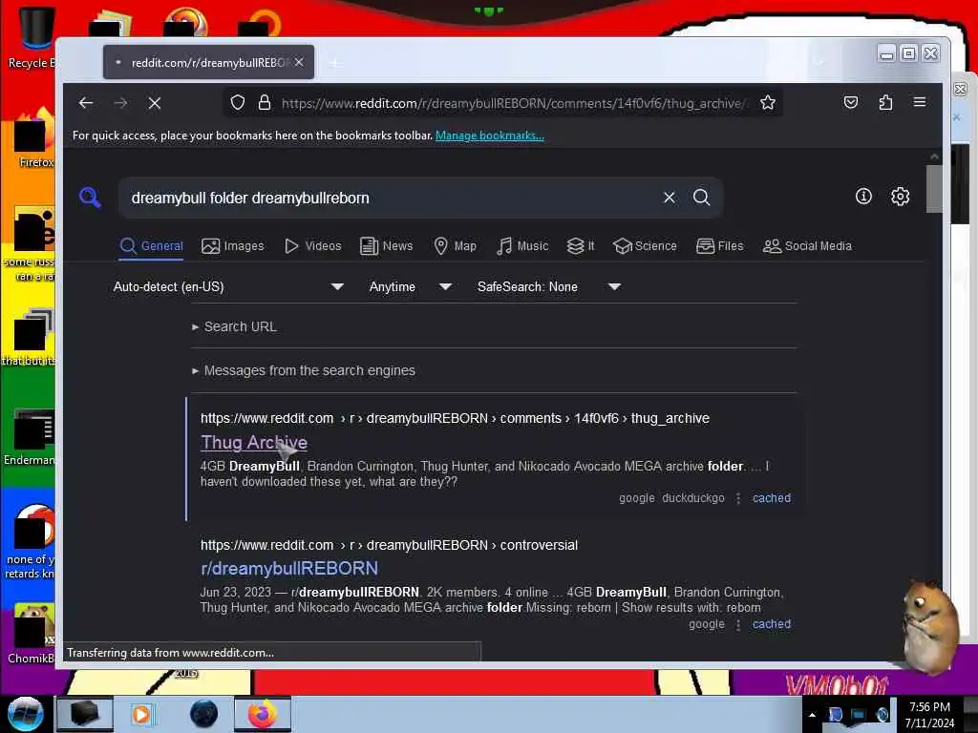Image resolution: width=978 pixels, height=733 pixels.
Task: Open the search engine info icon
Action: click(863, 197)
